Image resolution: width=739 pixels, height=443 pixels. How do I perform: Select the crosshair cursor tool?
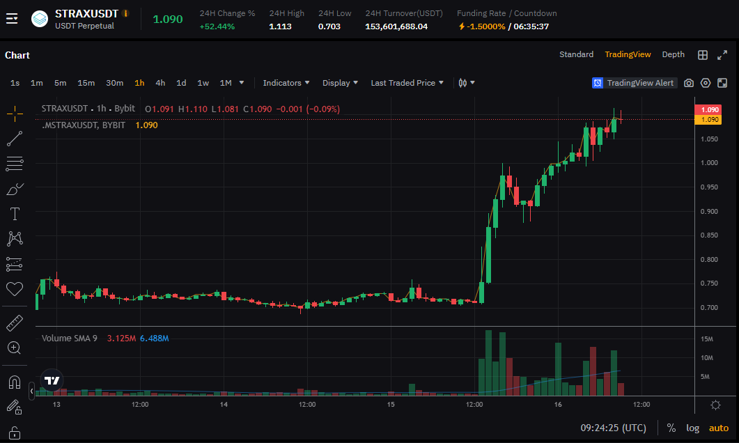15,113
